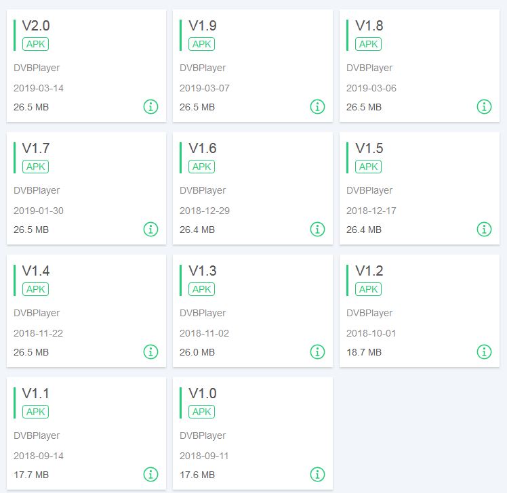
Task: Download APK badge under V2.0
Action: tap(35, 44)
